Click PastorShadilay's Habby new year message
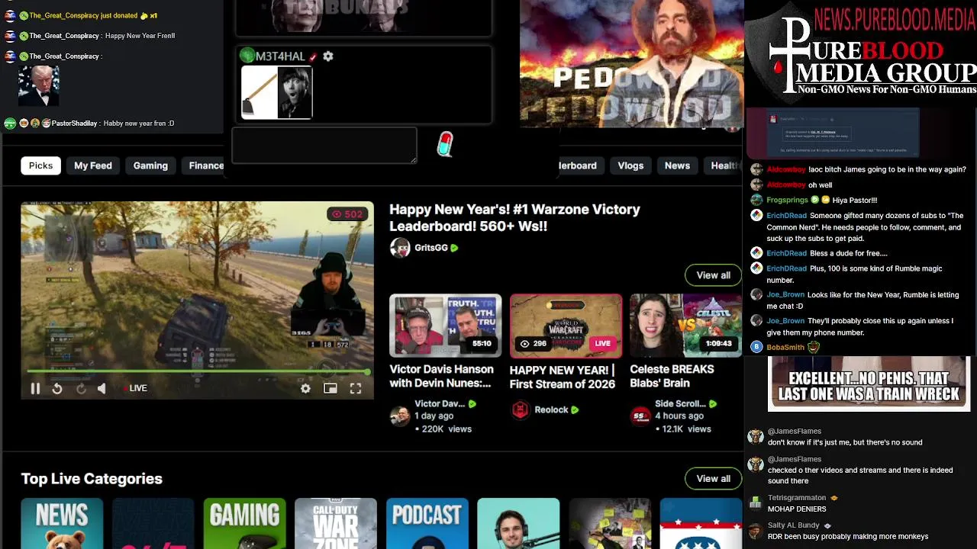This screenshot has width=977, height=549. point(139,124)
